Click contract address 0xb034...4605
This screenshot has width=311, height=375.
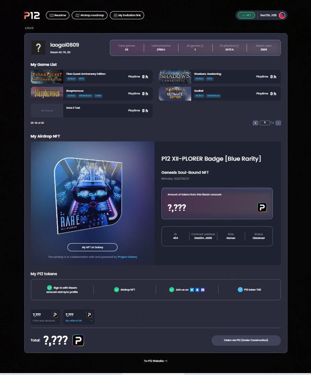coord(203,238)
